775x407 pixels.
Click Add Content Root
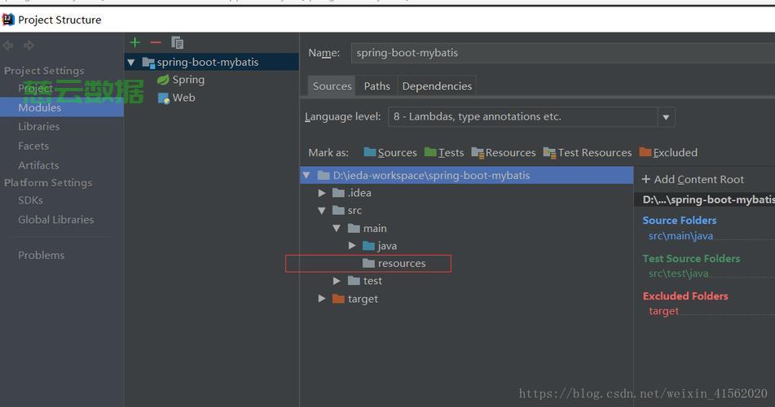[693, 179]
